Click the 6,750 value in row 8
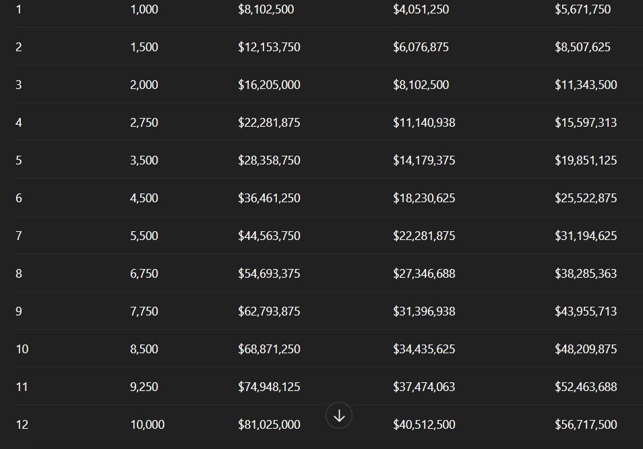The height and width of the screenshot is (449, 643). pos(144,274)
